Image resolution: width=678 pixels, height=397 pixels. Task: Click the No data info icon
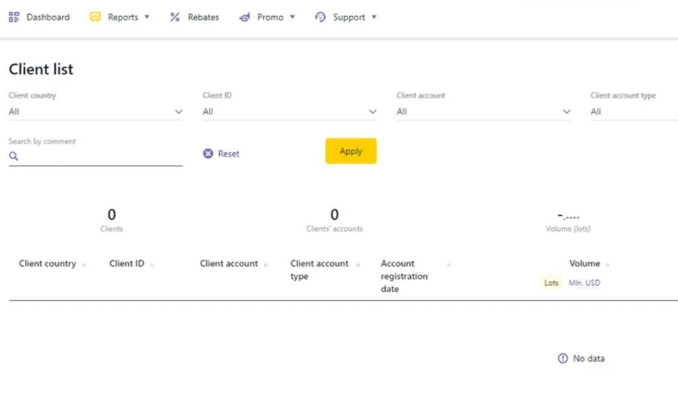561,358
